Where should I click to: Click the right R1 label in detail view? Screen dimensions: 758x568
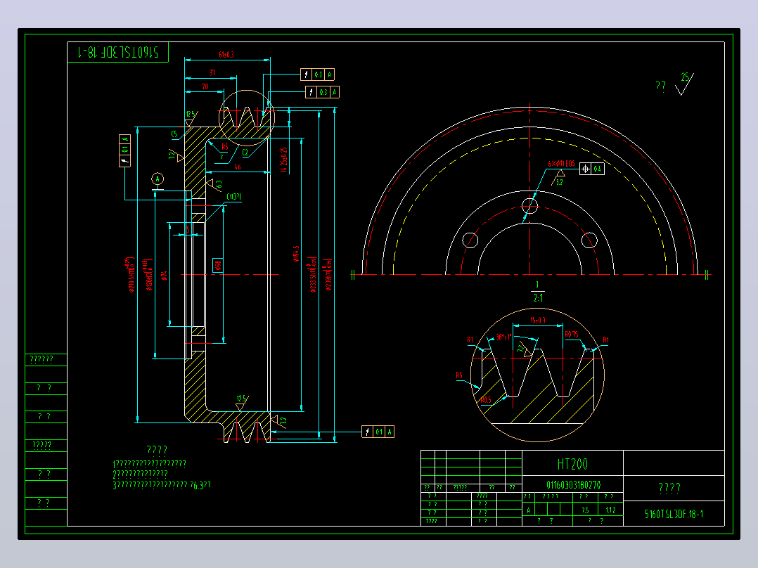[x=605, y=340]
